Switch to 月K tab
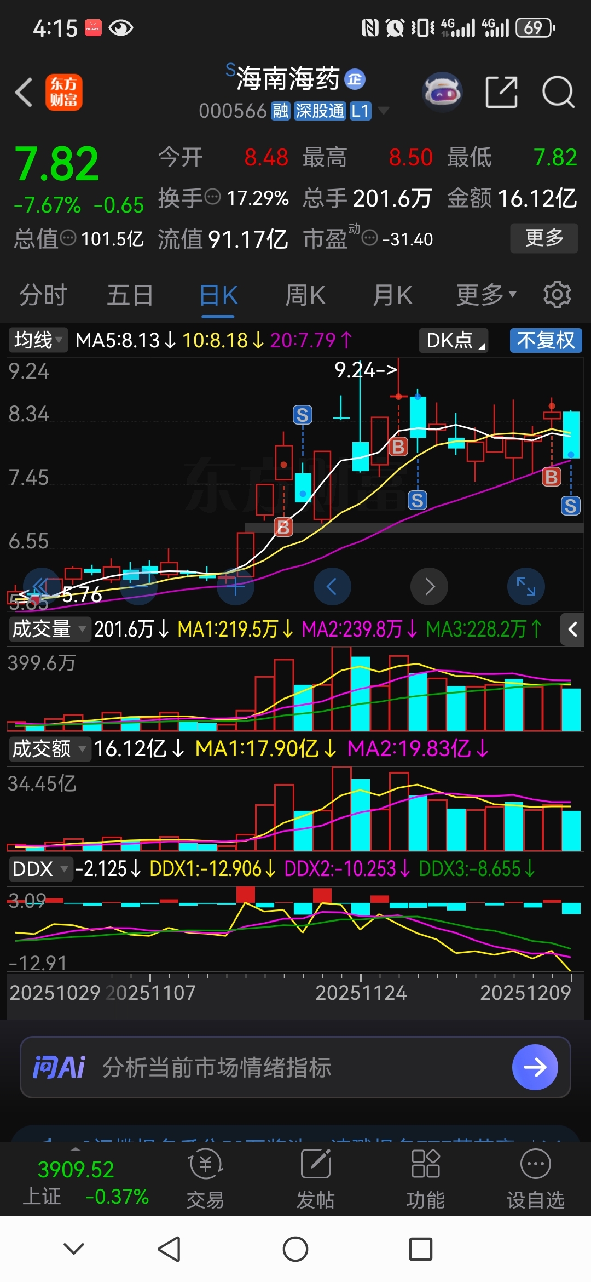The width and height of the screenshot is (591, 1282). (x=392, y=295)
